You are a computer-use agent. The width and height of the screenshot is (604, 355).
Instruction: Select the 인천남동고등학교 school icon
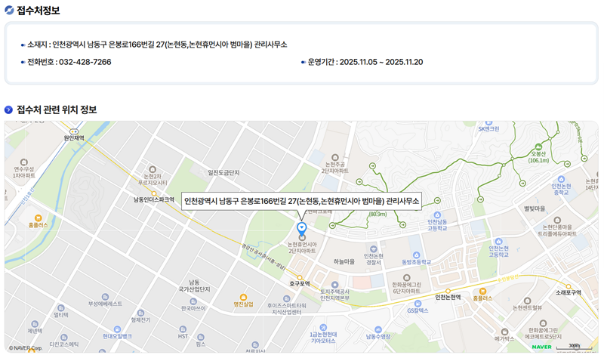tap(437, 215)
